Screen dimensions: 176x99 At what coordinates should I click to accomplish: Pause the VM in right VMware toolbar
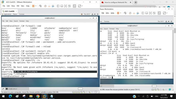coord(118,13)
